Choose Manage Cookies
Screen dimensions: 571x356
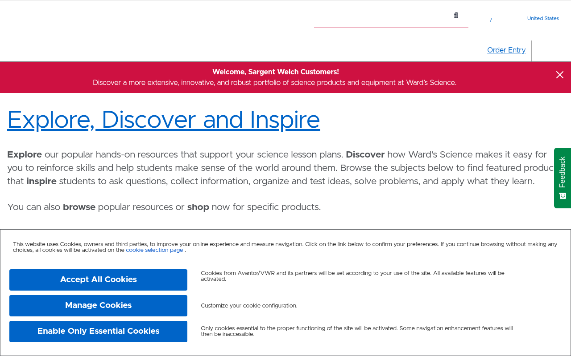click(98, 306)
